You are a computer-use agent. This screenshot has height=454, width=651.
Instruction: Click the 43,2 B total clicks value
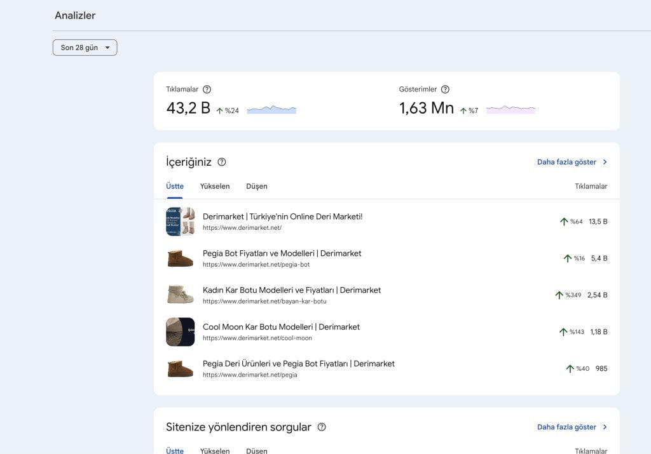(188, 109)
